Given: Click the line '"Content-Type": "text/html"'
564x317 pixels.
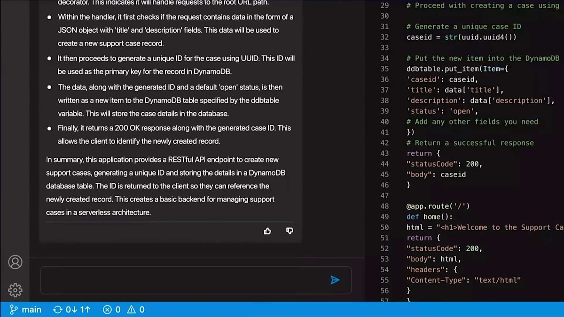Looking at the screenshot, I should click(464, 280).
